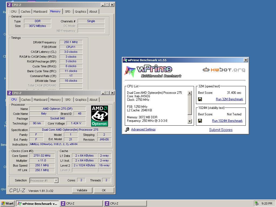276x207 pixels.
Task: Click Run 1024M Benchmark link
Action: coord(227,121)
